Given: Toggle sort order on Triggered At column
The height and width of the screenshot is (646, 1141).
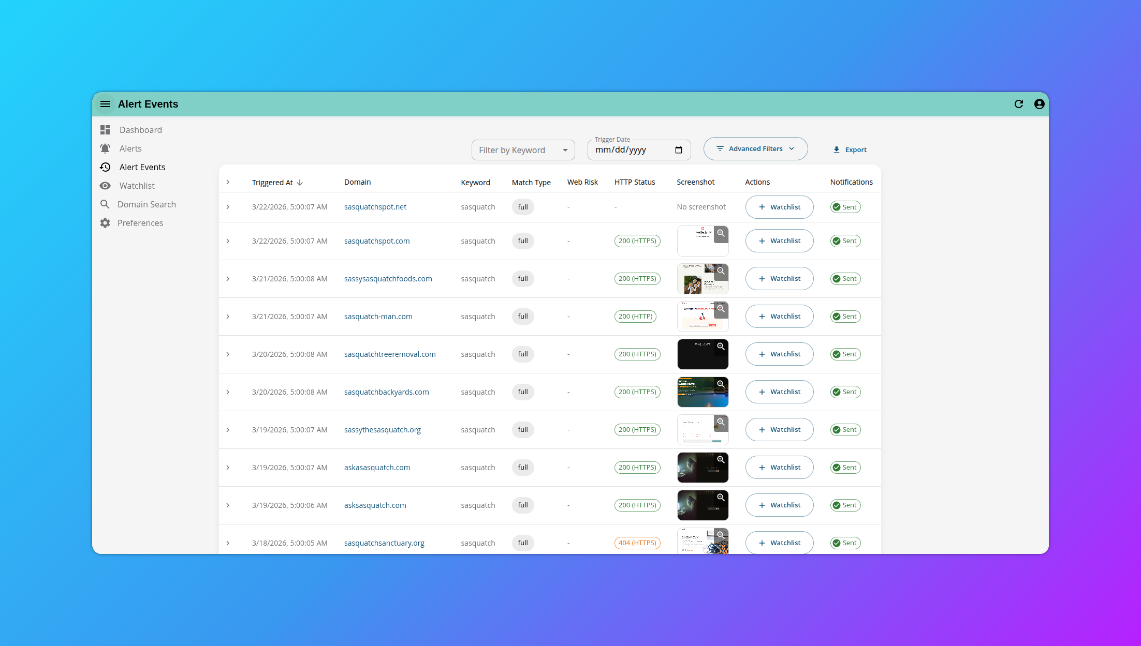Looking at the screenshot, I should [277, 182].
